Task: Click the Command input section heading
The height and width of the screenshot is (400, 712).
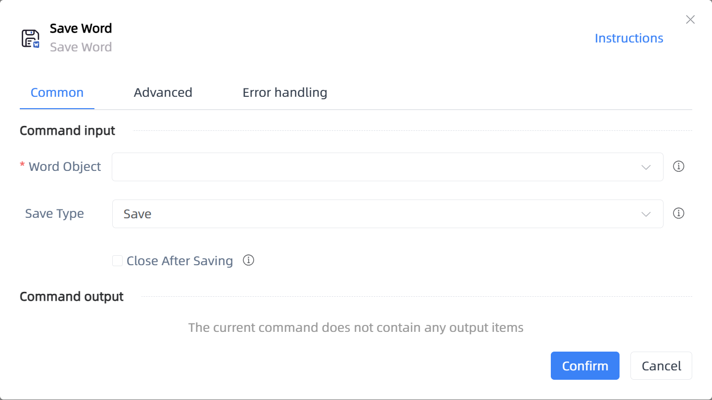Action: (x=67, y=130)
